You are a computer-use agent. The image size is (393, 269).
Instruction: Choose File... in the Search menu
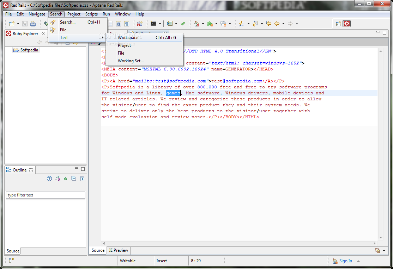78,30
